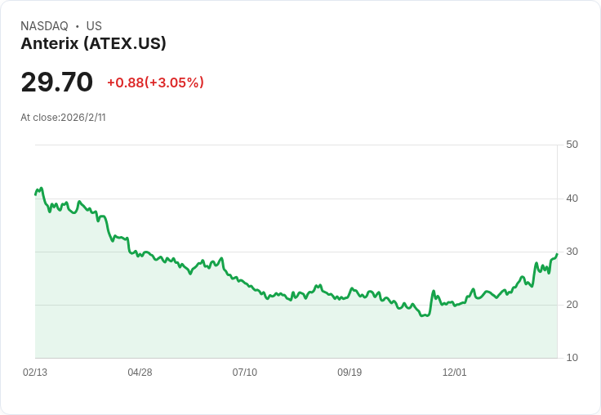Click the latest point at chart line's end
Image resolution: width=601 pixels, height=415 pixels.
557,254
